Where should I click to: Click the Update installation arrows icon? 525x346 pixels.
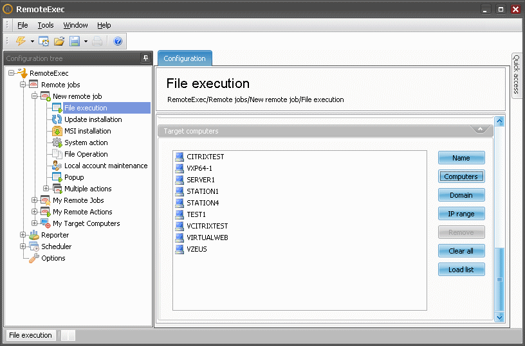click(x=57, y=119)
